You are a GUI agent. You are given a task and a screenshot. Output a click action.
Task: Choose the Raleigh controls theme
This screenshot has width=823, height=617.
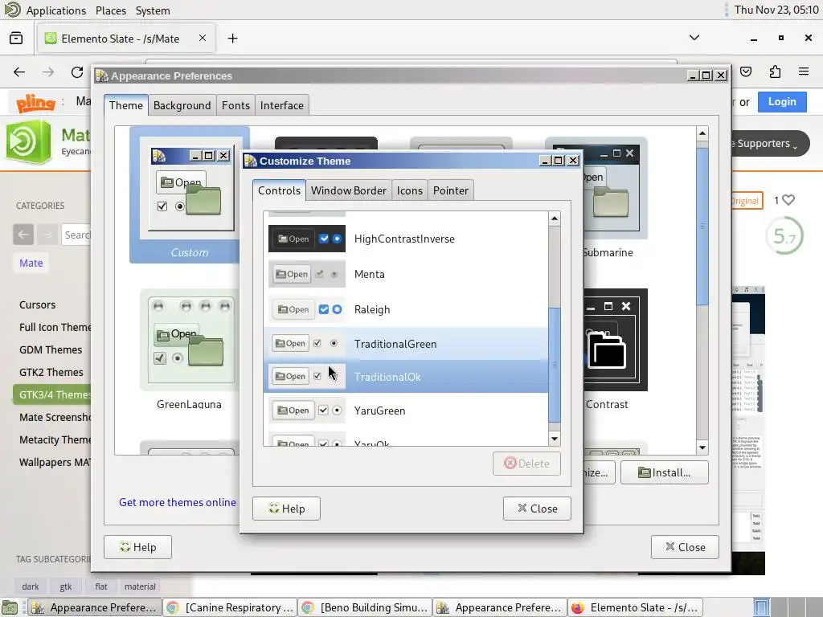(x=406, y=309)
